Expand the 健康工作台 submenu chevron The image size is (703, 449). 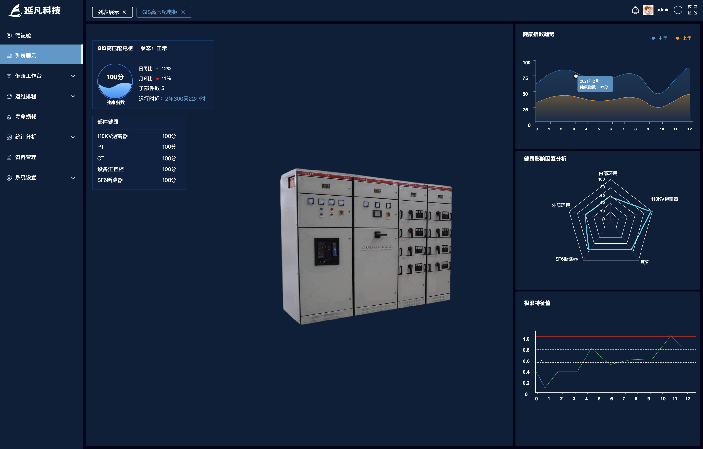73,76
